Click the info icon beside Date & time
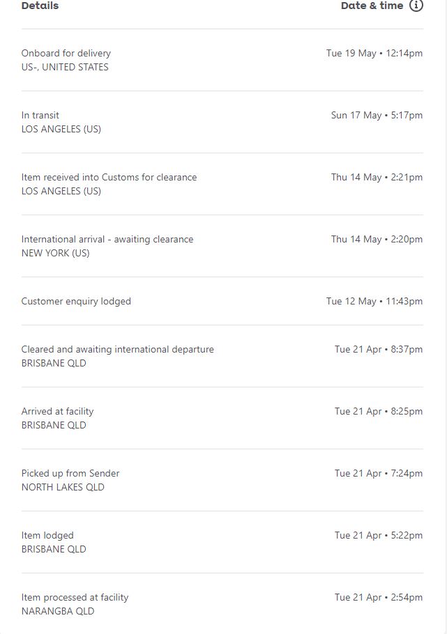447x634 pixels. tap(416, 6)
